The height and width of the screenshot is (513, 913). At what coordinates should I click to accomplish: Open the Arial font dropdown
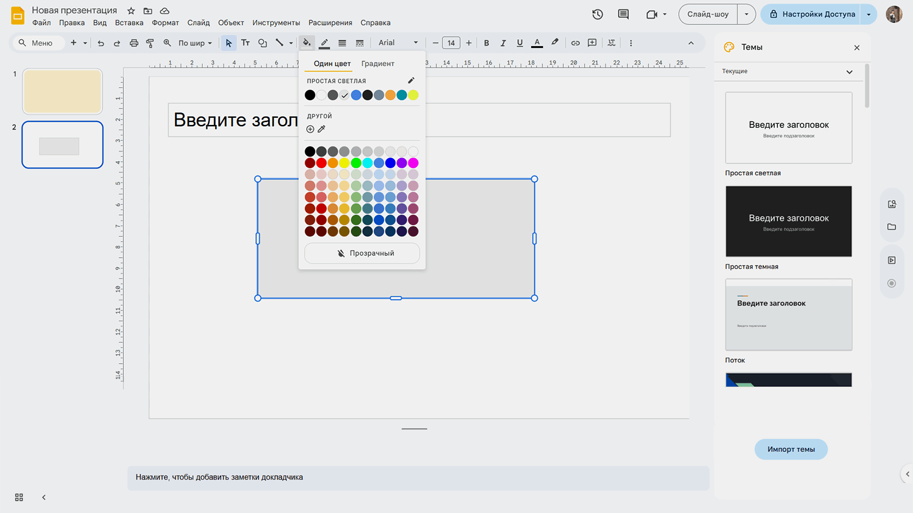(398, 43)
